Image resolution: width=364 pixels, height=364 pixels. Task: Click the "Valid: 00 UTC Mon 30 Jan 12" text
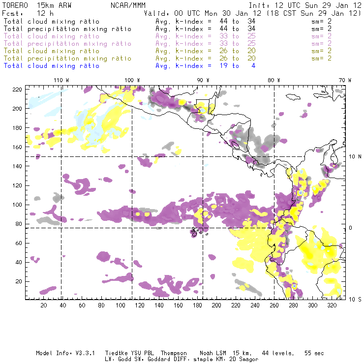(203, 13)
